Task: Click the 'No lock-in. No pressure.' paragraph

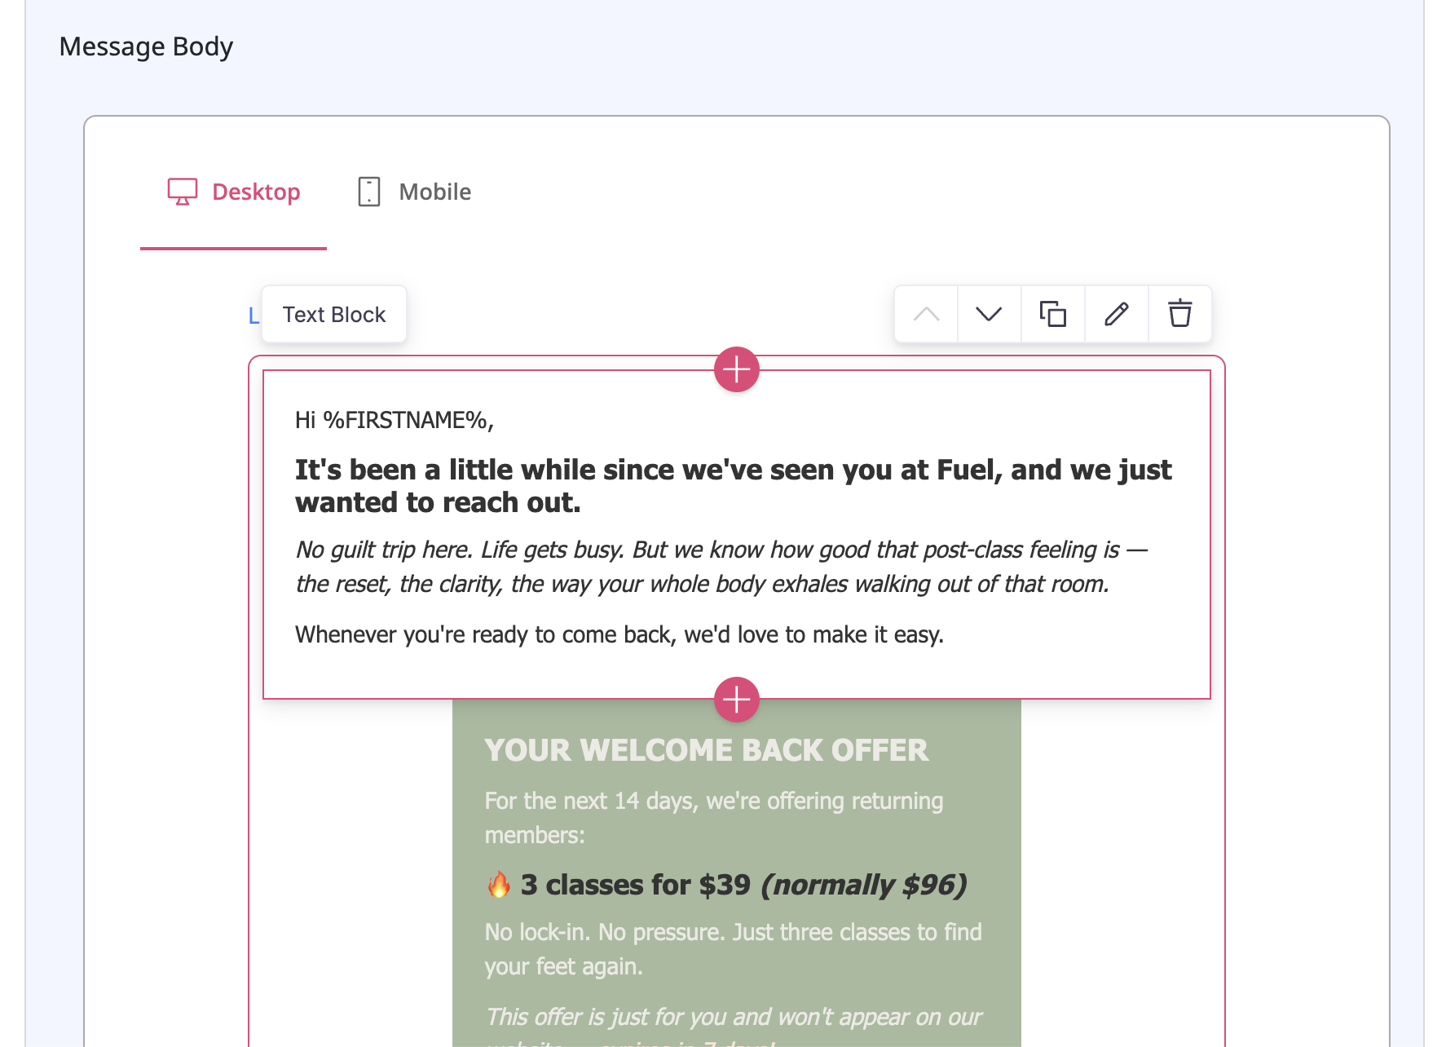Action: 734,949
